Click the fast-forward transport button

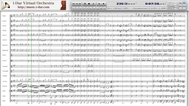pyautogui.click(x=80, y=4)
